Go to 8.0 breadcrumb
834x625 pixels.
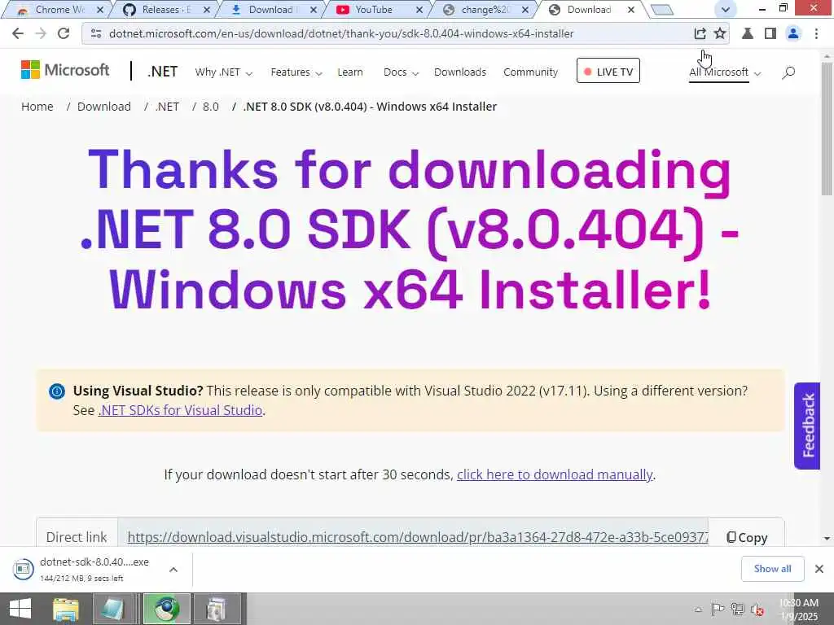pos(211,107)
